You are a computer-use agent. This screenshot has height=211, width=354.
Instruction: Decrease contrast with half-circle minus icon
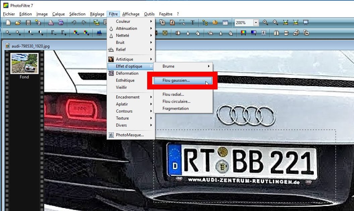31,33
